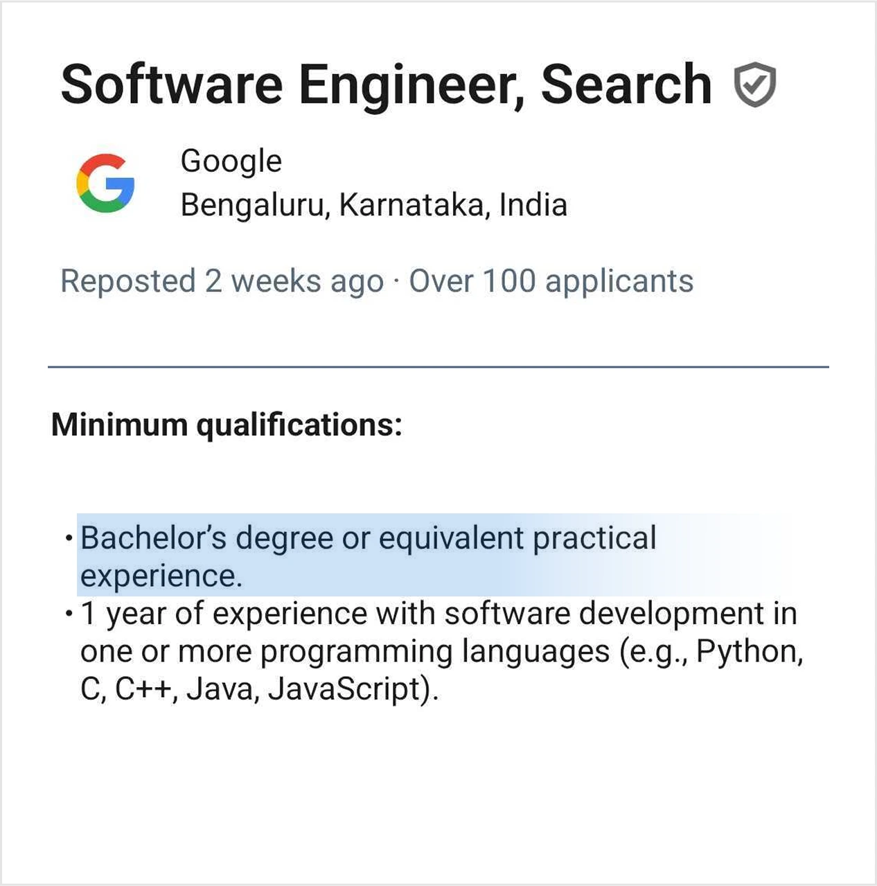Click the word JavaScript in the last line
The width and height of the screenshot is (877, 886).
click(x=349, y=689)
